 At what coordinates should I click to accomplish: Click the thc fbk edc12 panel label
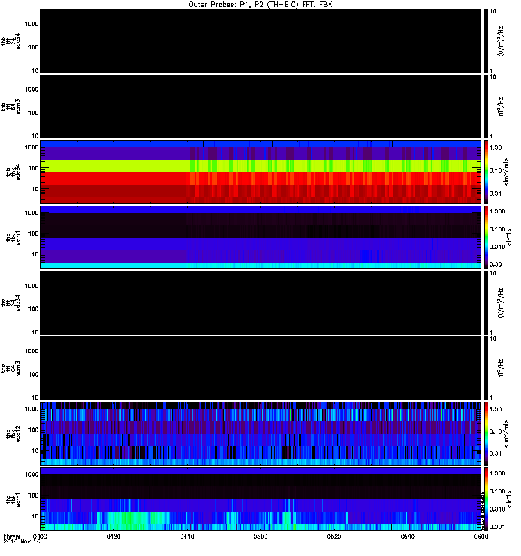click(13, 434)
